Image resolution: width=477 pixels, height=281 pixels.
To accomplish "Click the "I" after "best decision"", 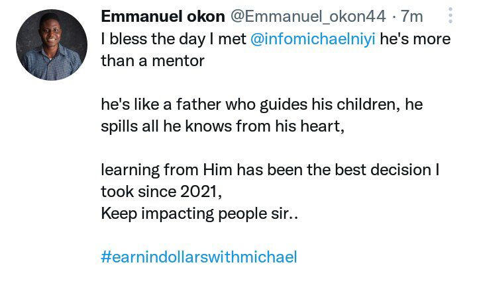I will click(438, 170).
